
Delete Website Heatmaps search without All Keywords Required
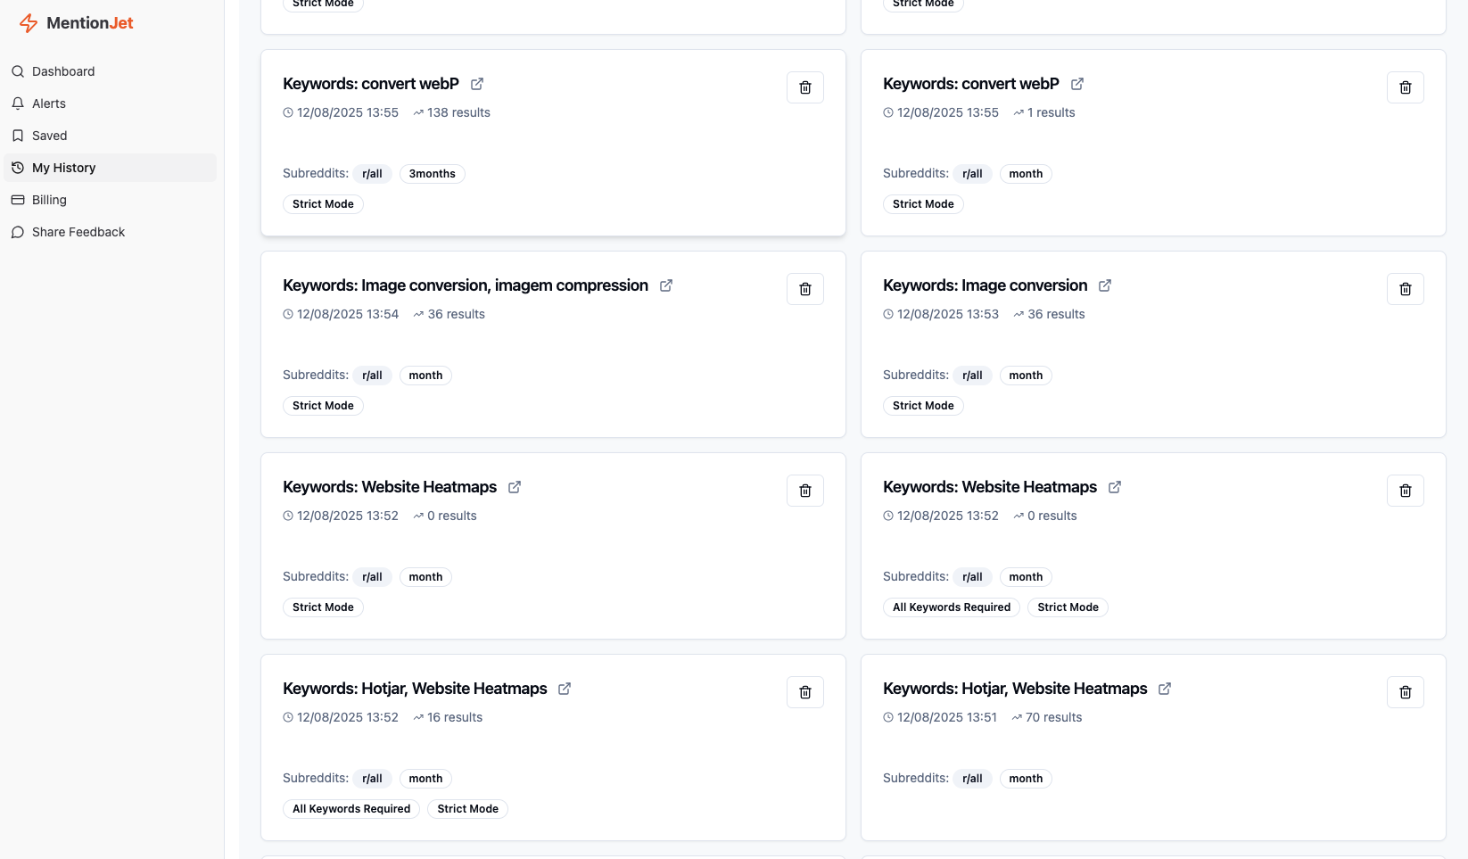click(805, 491)
